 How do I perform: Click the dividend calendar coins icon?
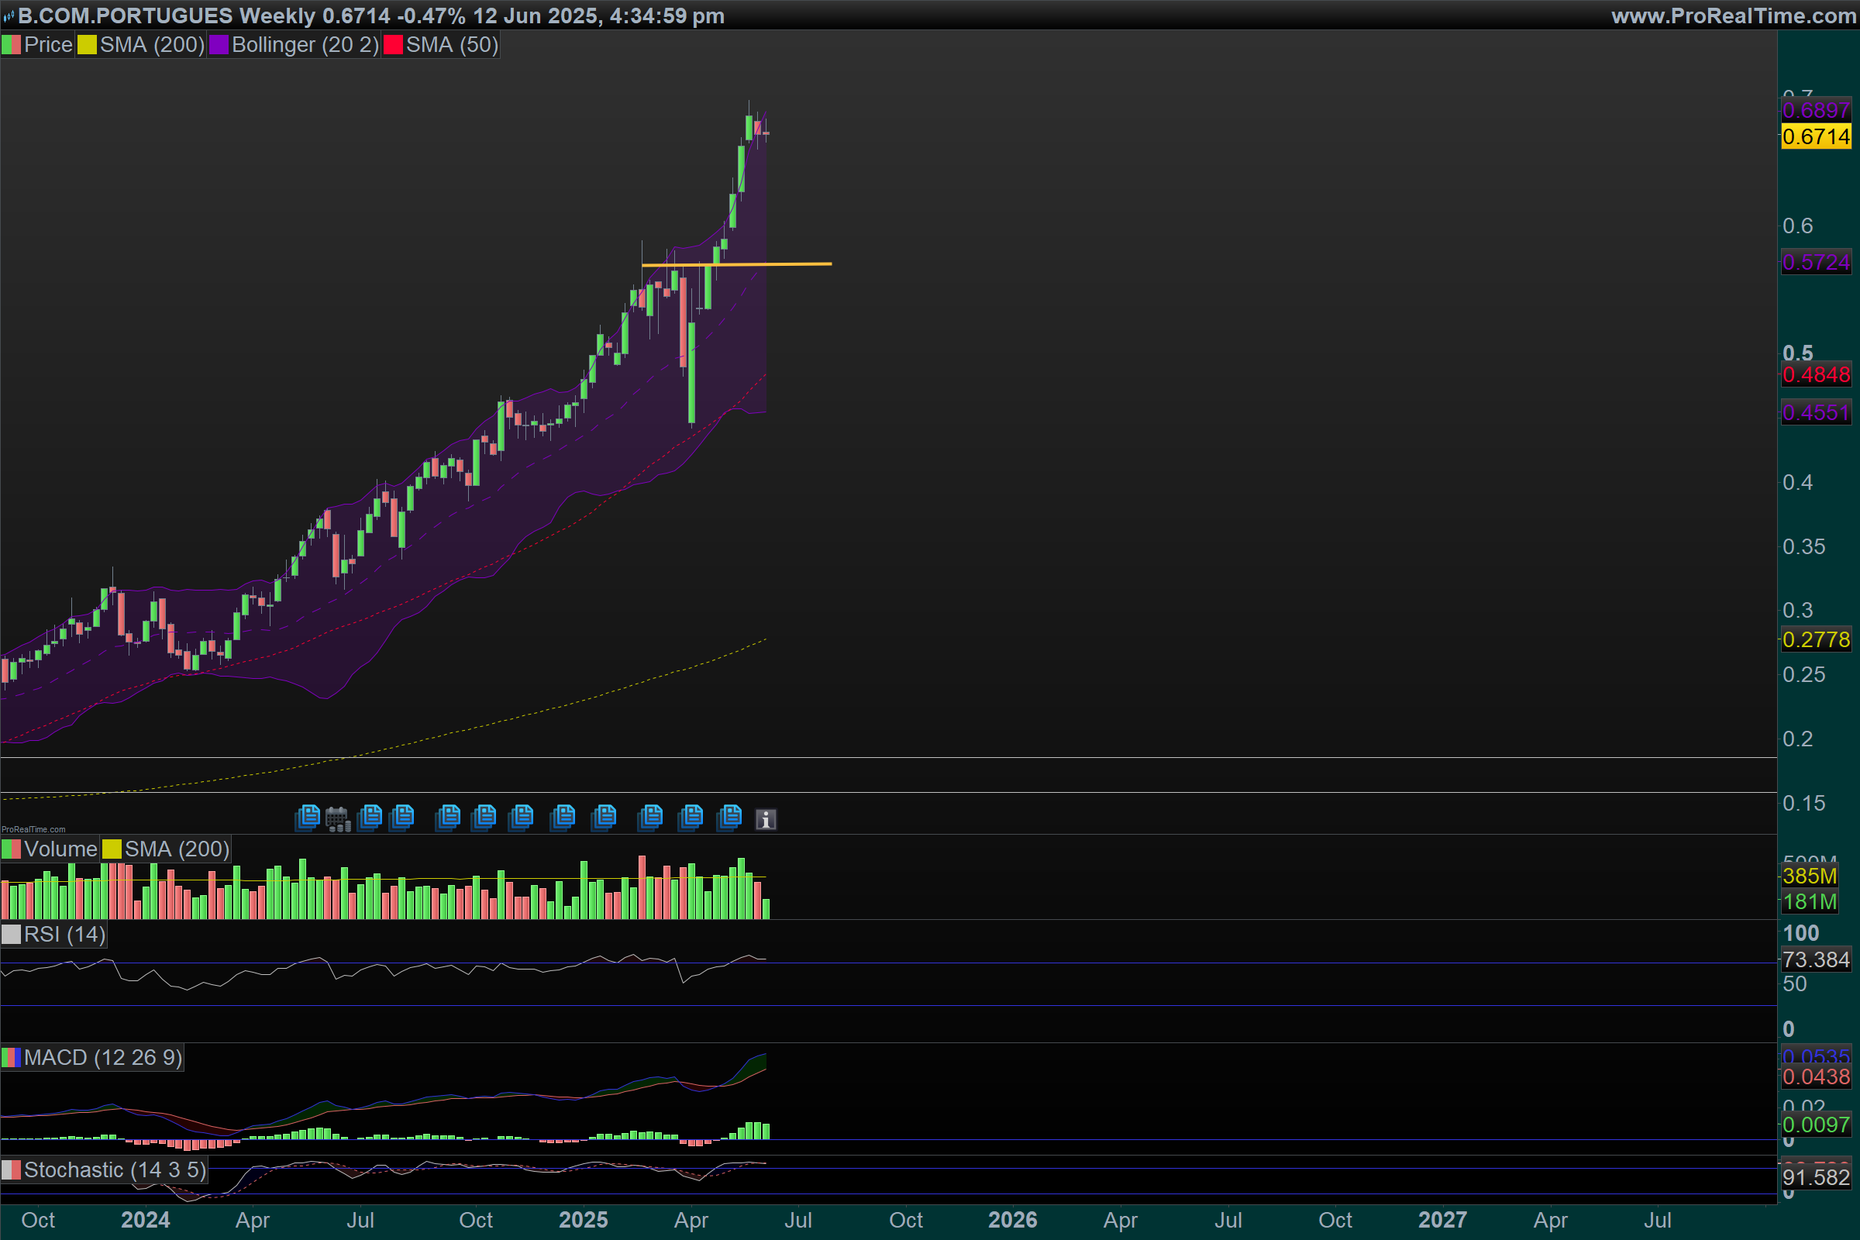[338, 818]
